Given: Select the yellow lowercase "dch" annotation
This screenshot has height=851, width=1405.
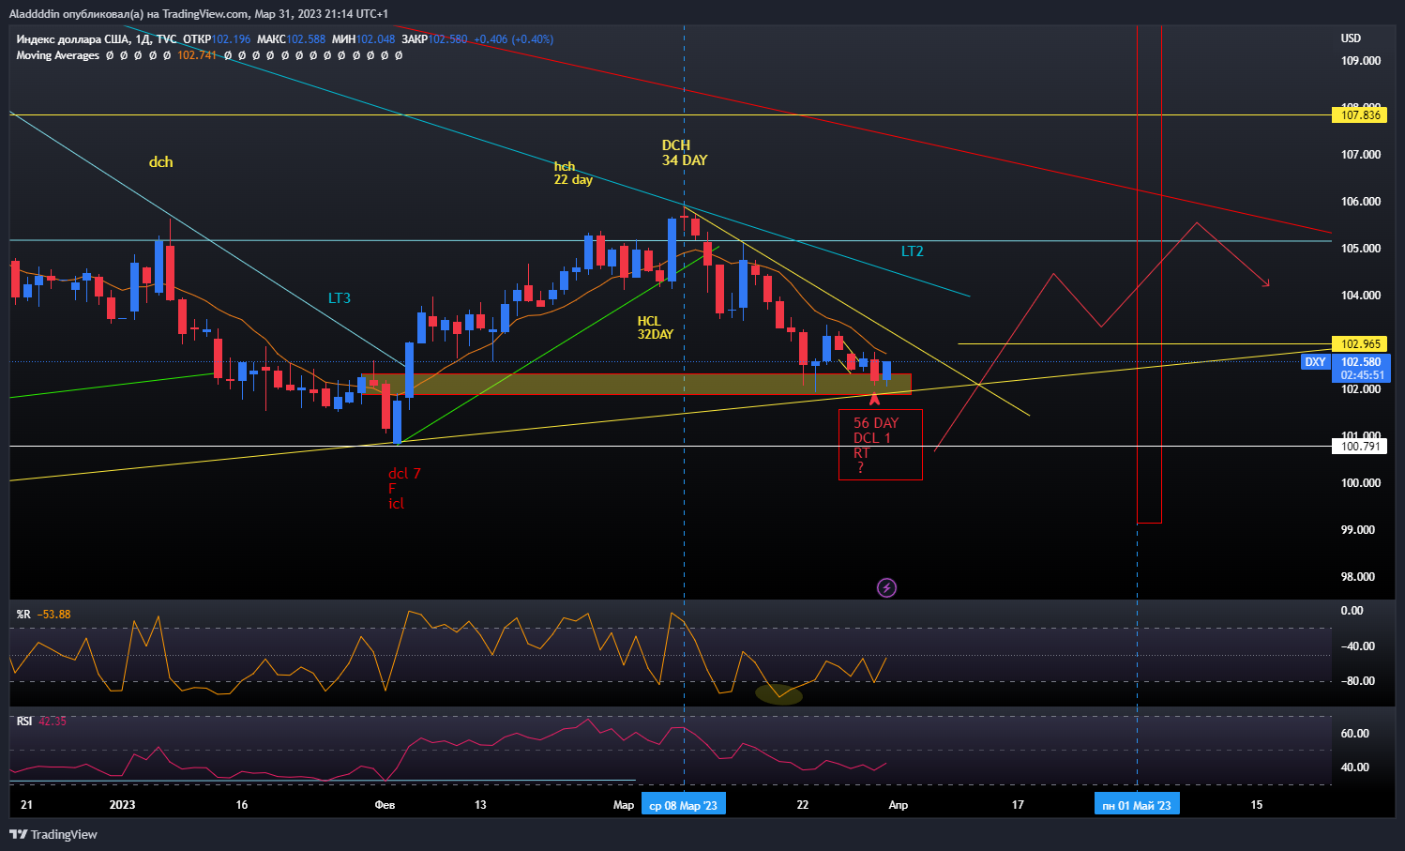Looking at the screenshot, I should [x=160, y=162].
